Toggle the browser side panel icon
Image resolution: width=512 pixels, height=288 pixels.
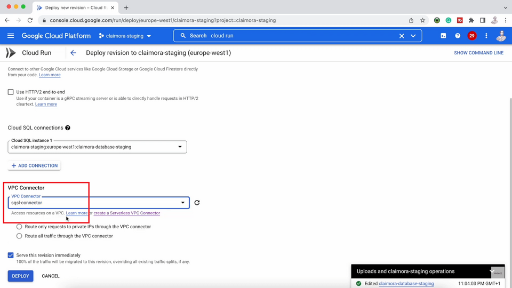pyautogui.click(x=483, y=20)
